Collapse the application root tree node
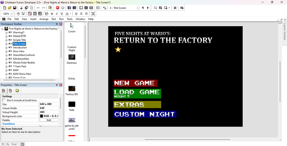 2,29
